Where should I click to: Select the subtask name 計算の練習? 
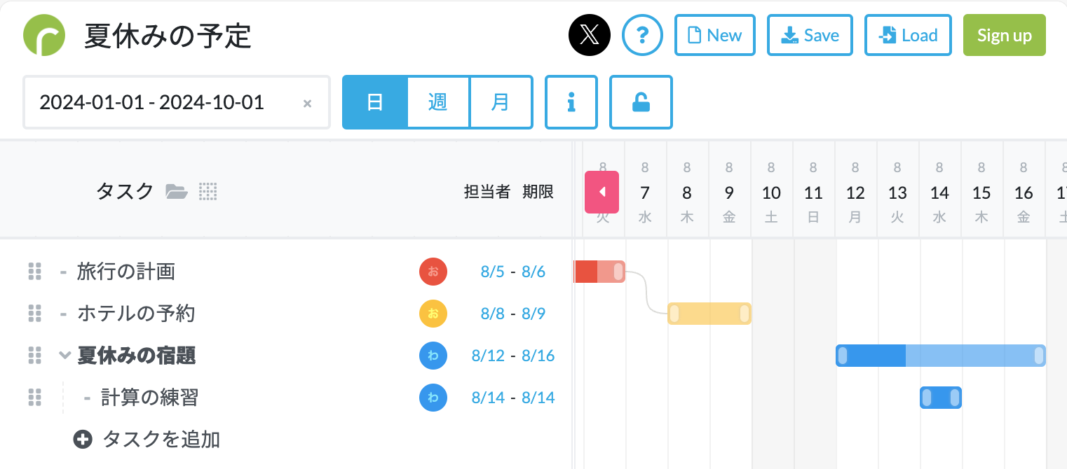coord(150,398)
